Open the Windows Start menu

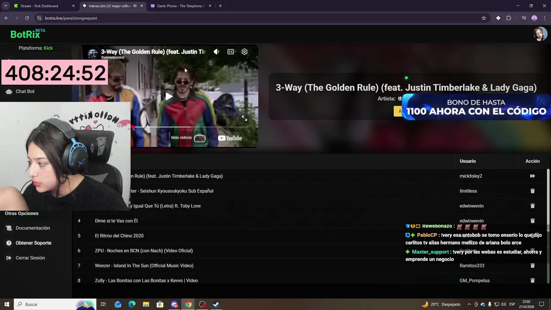click(x=6, y=304)
